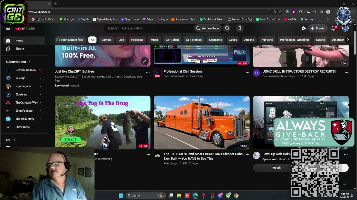Click the Create button
Image resolution: width=357 pixels, height=200 pixels.
click(x=317, y=28)
